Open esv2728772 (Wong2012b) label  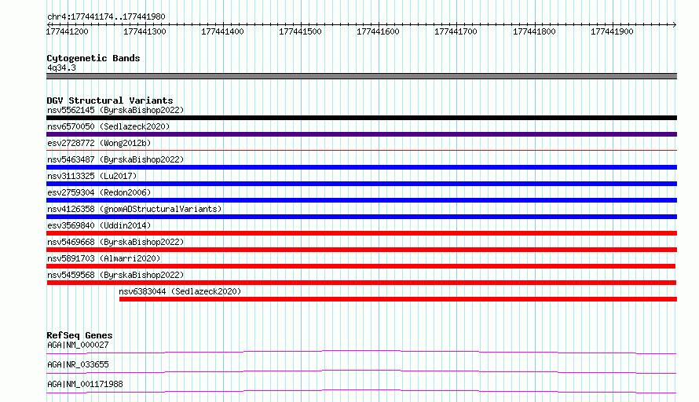pyautogui.click(x=99, y=143)
